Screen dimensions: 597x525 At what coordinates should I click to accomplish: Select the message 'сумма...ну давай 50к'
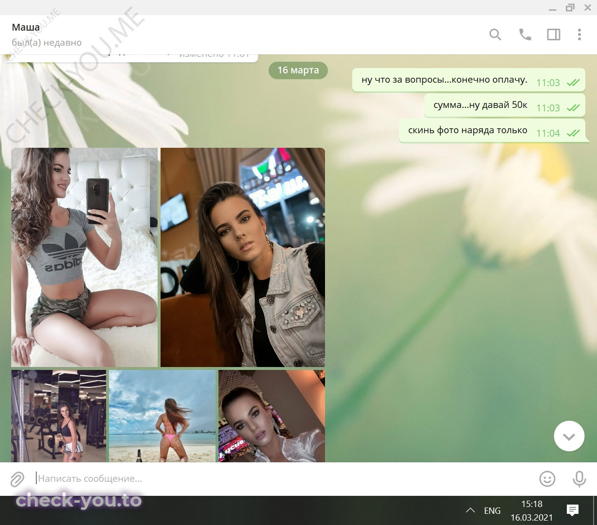point(505,105)
